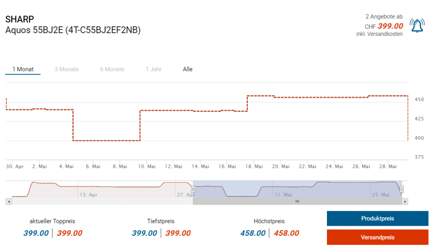Click the scrollbar left arrow

point(8,202)
